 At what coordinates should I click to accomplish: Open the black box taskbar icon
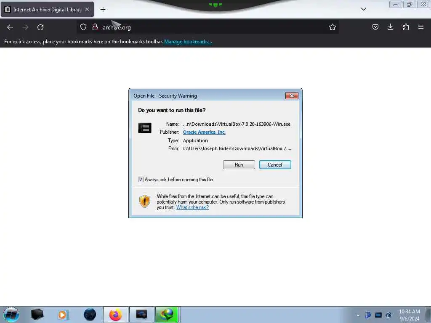pyautogui.click(x=37, y=315)
